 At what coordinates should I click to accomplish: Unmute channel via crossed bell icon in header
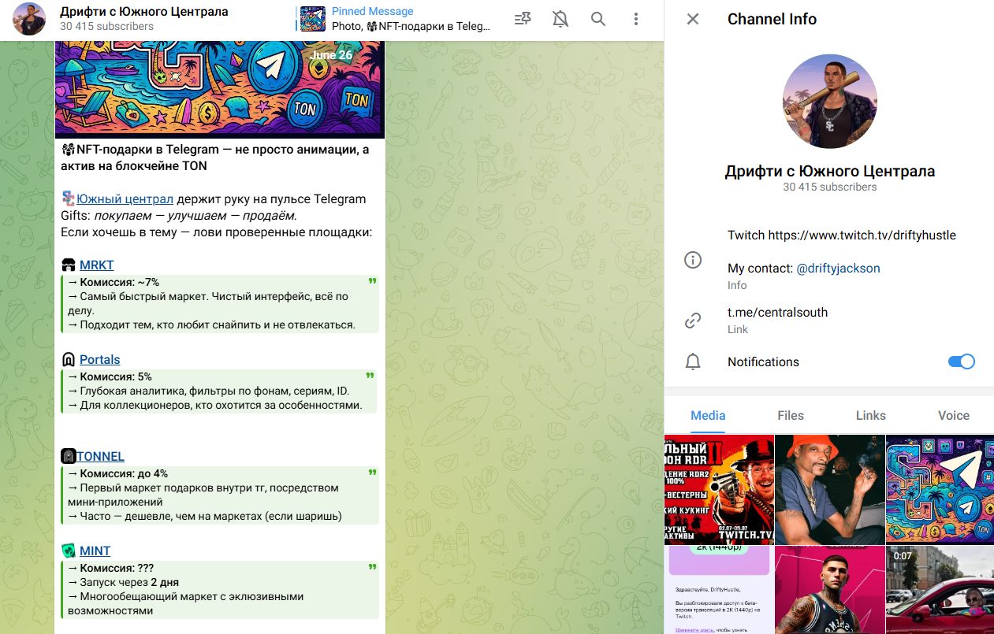pyautogui.click(x=560, y=19)
